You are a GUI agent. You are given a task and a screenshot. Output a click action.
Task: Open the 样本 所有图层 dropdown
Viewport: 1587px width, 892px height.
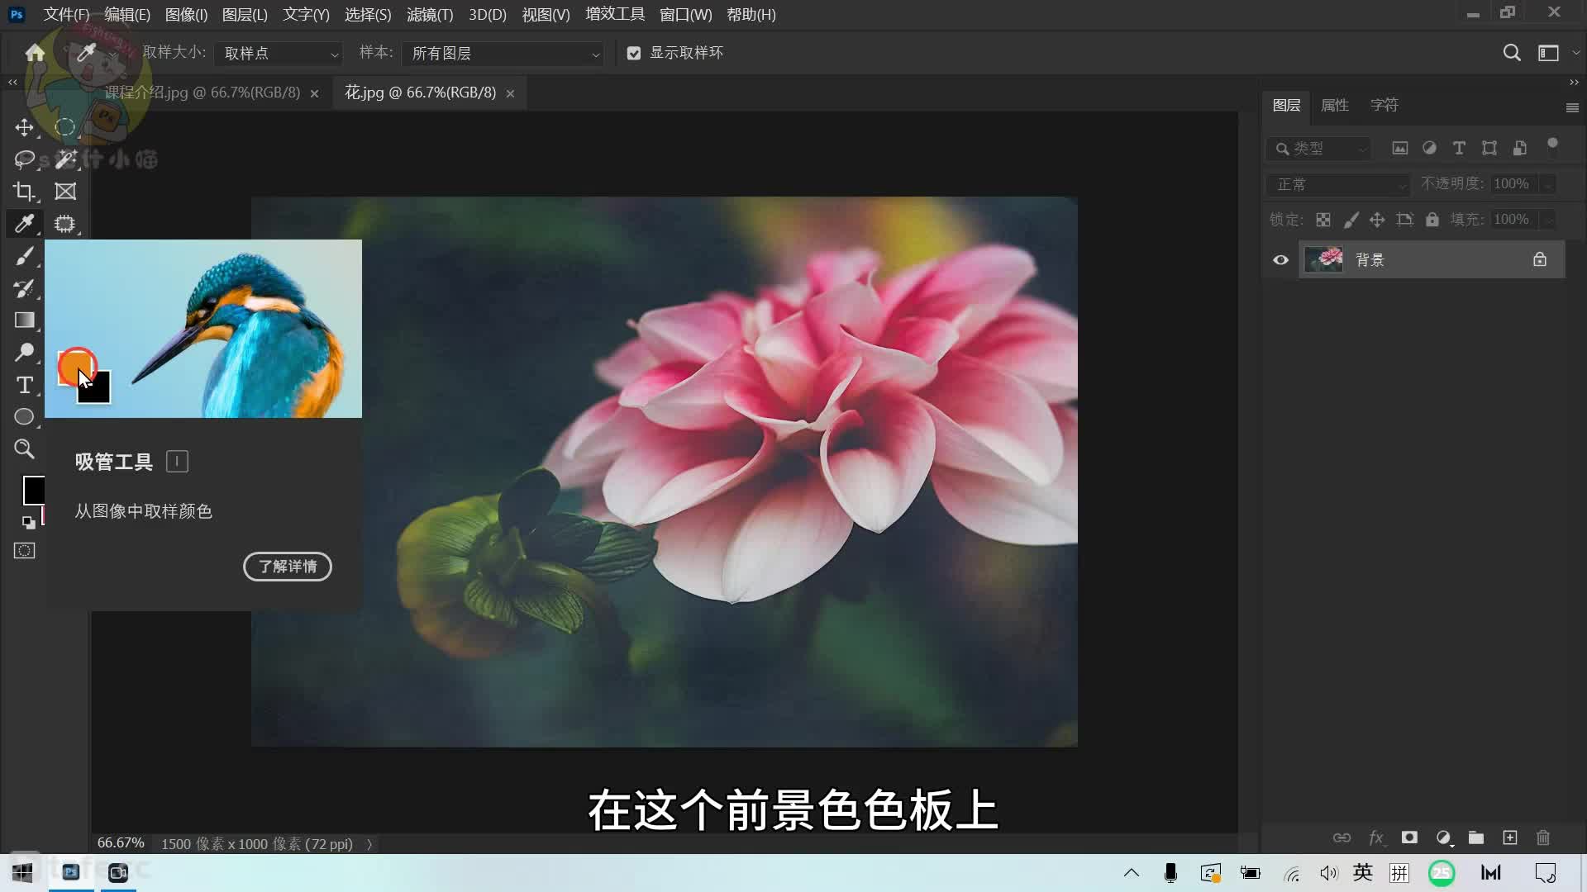coord(503,54)
